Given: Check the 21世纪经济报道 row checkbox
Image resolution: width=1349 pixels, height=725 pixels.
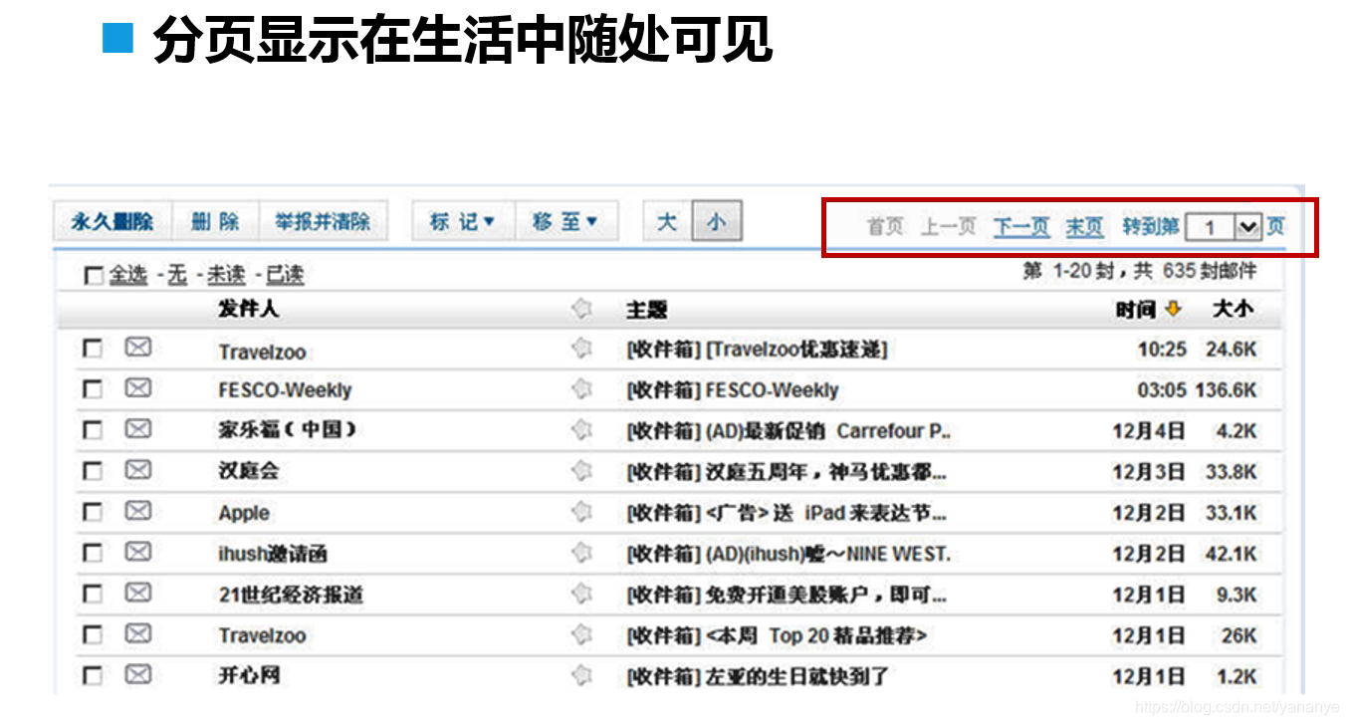Looking at the screenshot, I should 93,595.
